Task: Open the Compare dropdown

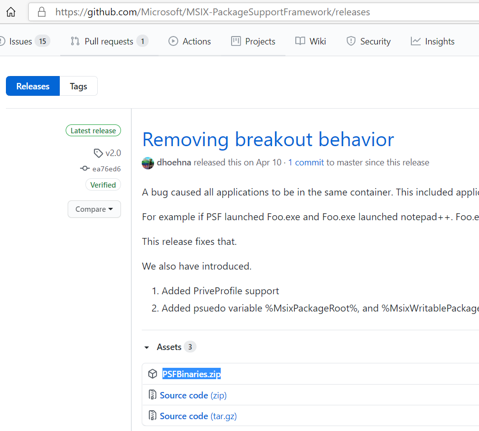Action: pos(94,209)
